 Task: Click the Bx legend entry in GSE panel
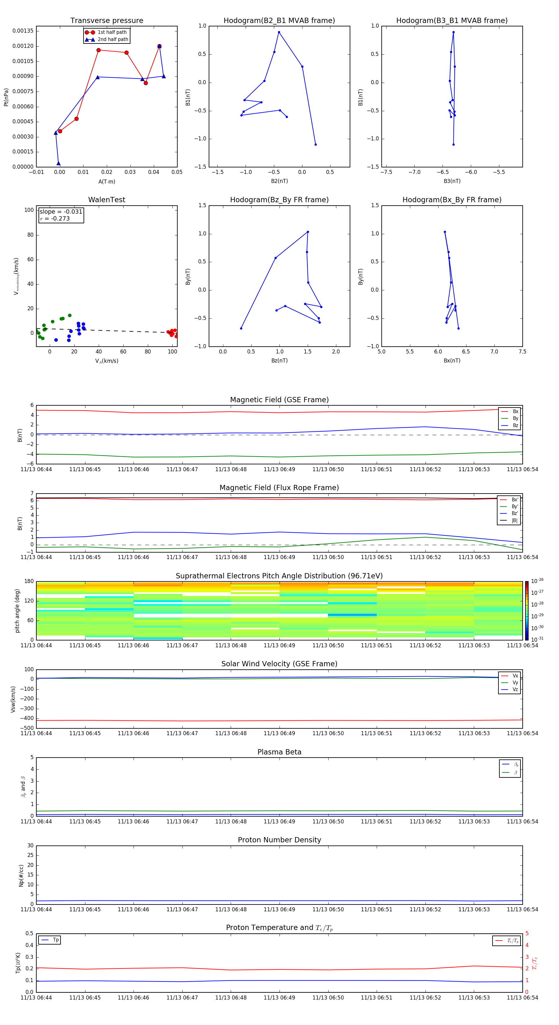(510, 412)
